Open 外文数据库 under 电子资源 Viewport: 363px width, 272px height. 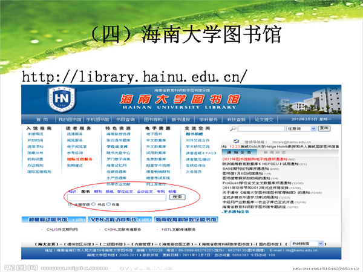(156, 146)
